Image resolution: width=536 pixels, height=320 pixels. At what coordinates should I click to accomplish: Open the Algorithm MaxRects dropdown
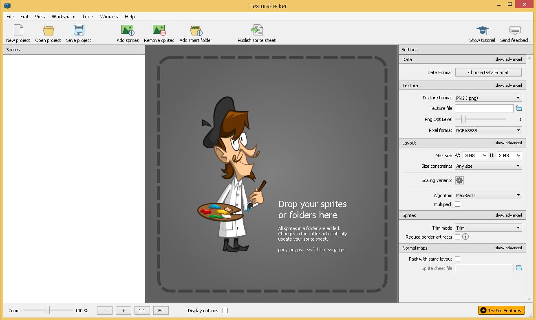pos(488,195)
